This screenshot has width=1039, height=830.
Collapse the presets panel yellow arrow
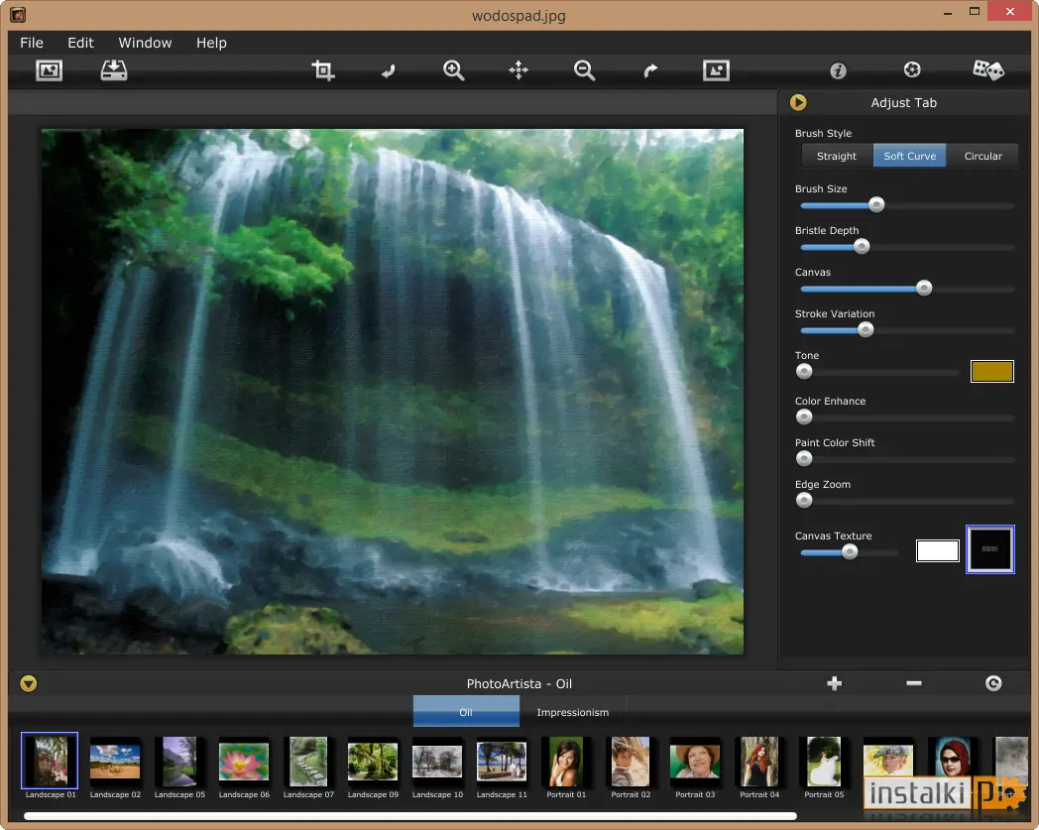(29, 683)
